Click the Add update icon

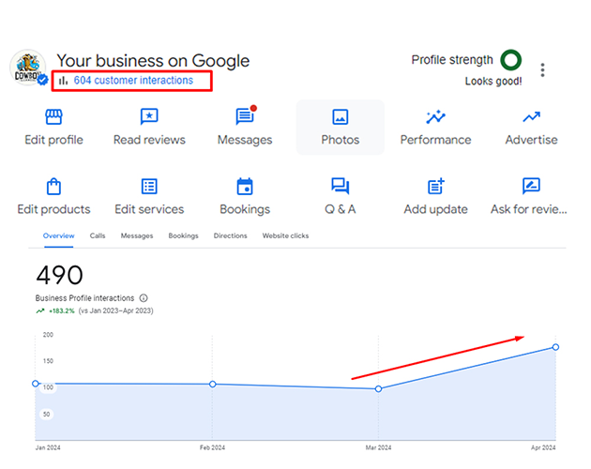435,187
